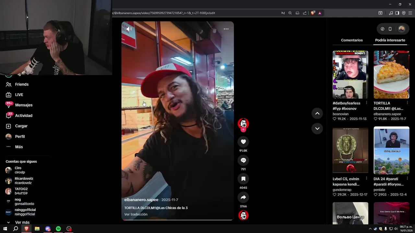The height and width of the screenshot is (233, 415).
Task: Click the Ver traducción link
Action: pyautogui.click(x=136, y=214)
